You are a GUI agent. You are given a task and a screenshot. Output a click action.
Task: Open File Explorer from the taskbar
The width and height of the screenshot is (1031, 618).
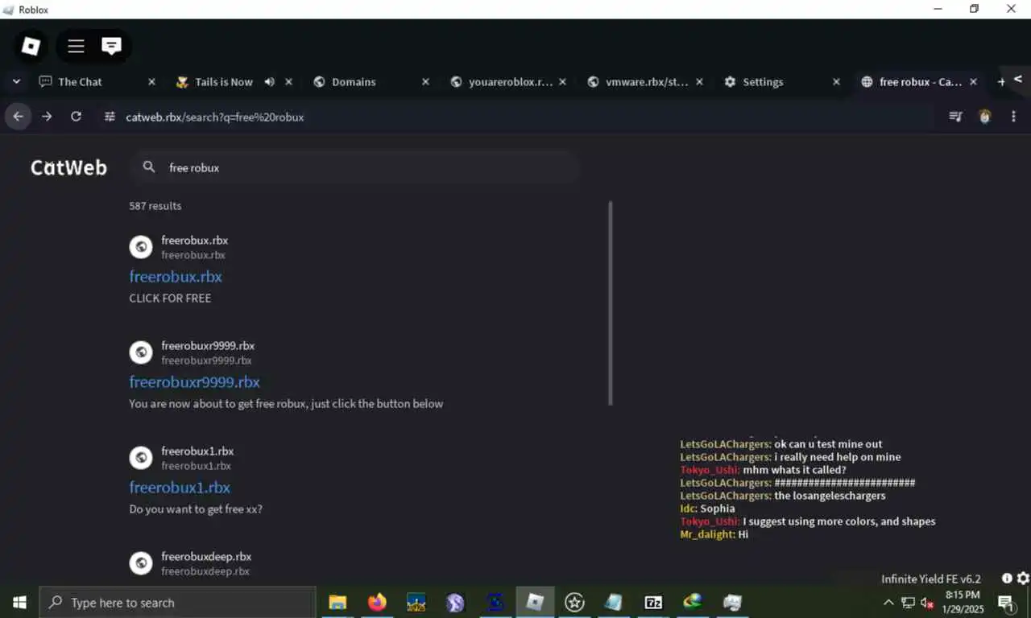[337, 602]
